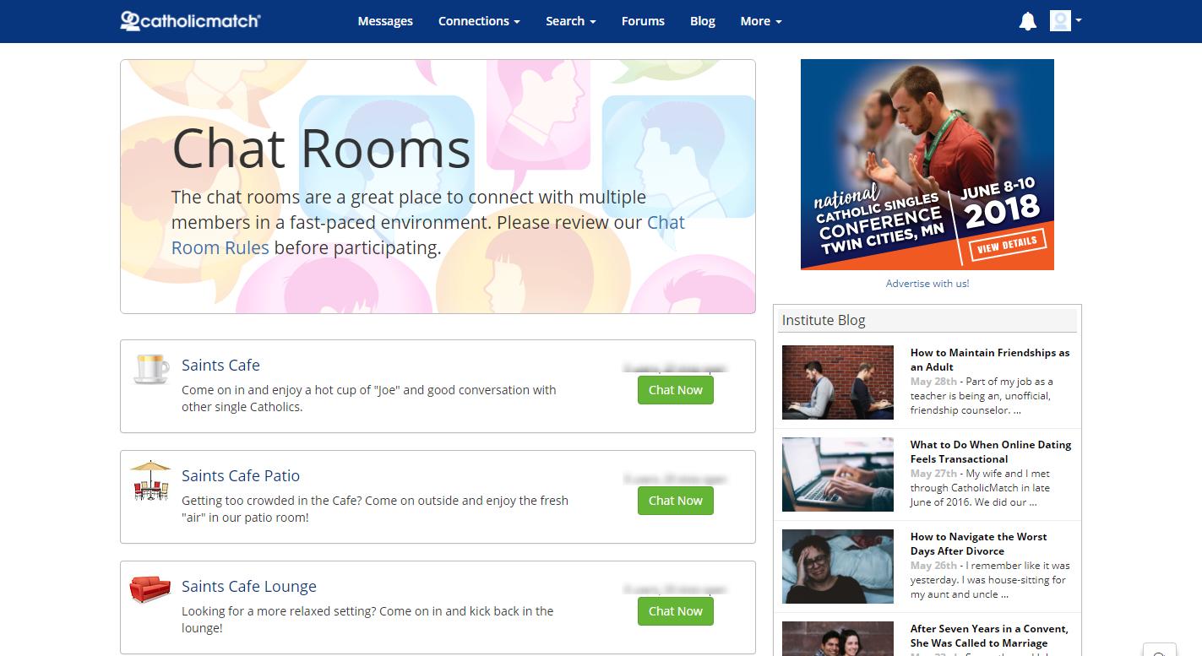Screen dimensions: 1202x656
Task: Click the Advertise with us link
Action: click(x=927, y=284)
